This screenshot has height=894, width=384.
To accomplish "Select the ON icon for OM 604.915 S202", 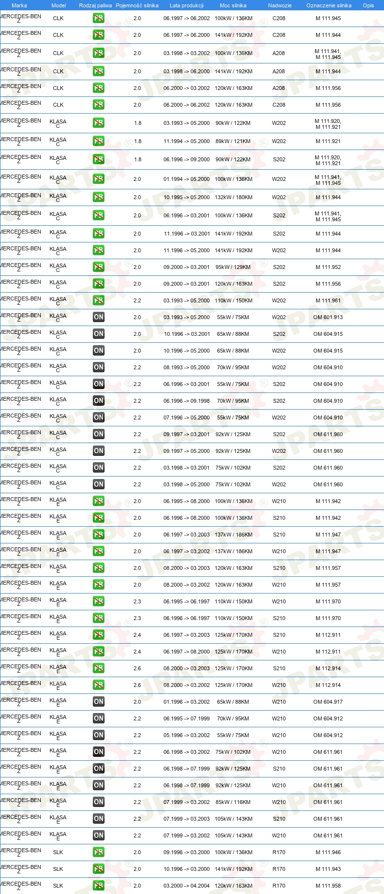I will [x=99, y=334].
